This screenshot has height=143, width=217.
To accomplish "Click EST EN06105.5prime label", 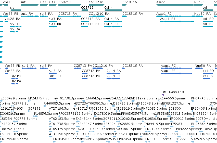I will point(158,139).
